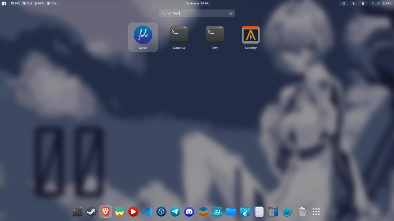Clear the search text with backspace icon

[x=230, y=13]
